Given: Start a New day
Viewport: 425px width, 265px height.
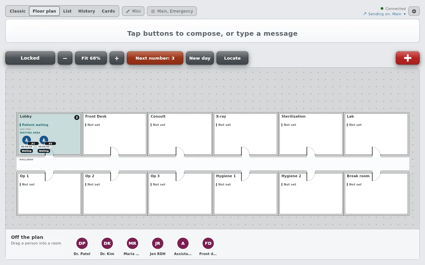Looking at the screenshot, I should click(200, 58).
